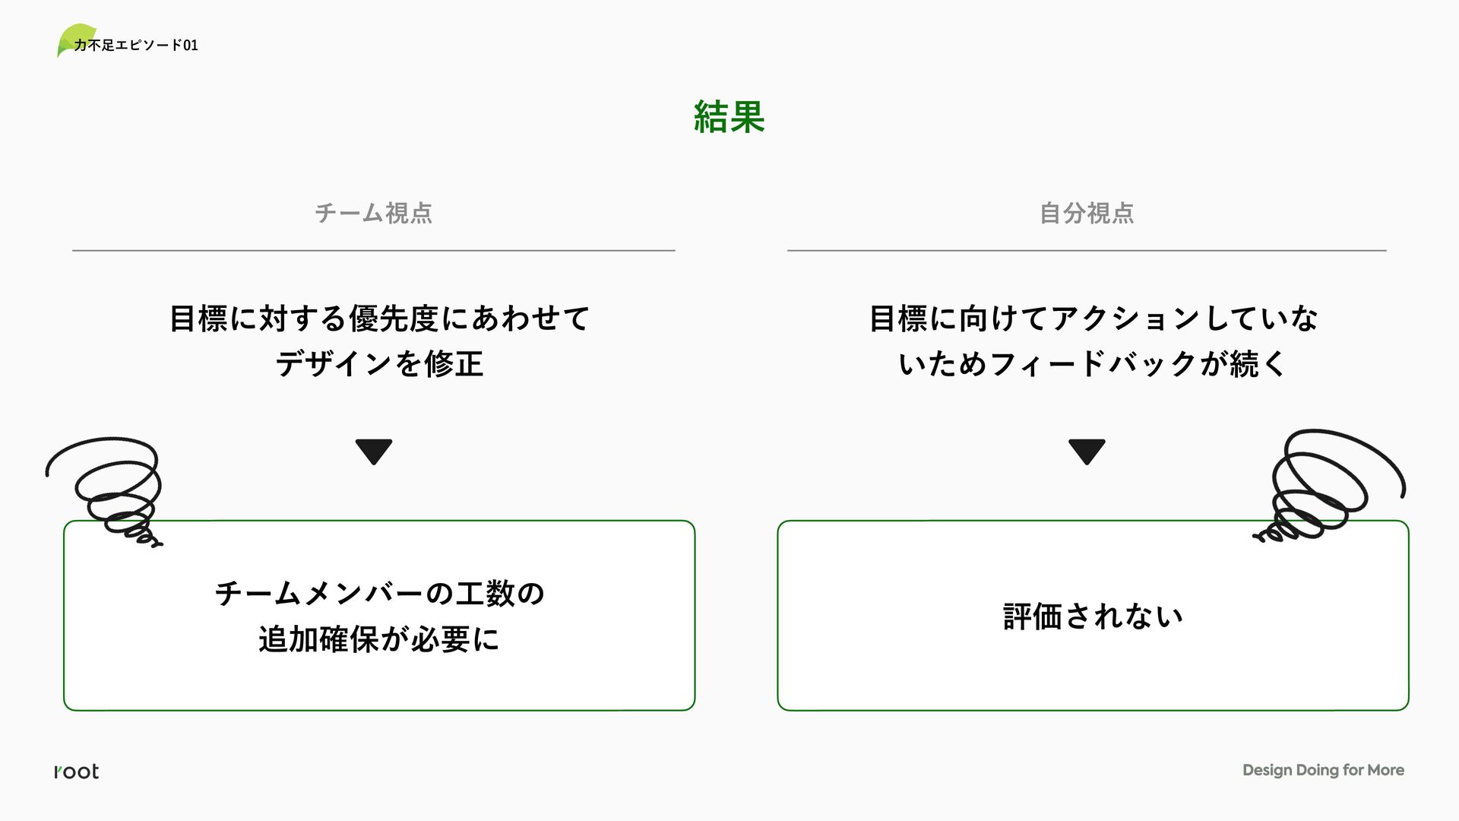1459x821 pixels.
Task: Click the 評価されない result text
Action: 1093,617
